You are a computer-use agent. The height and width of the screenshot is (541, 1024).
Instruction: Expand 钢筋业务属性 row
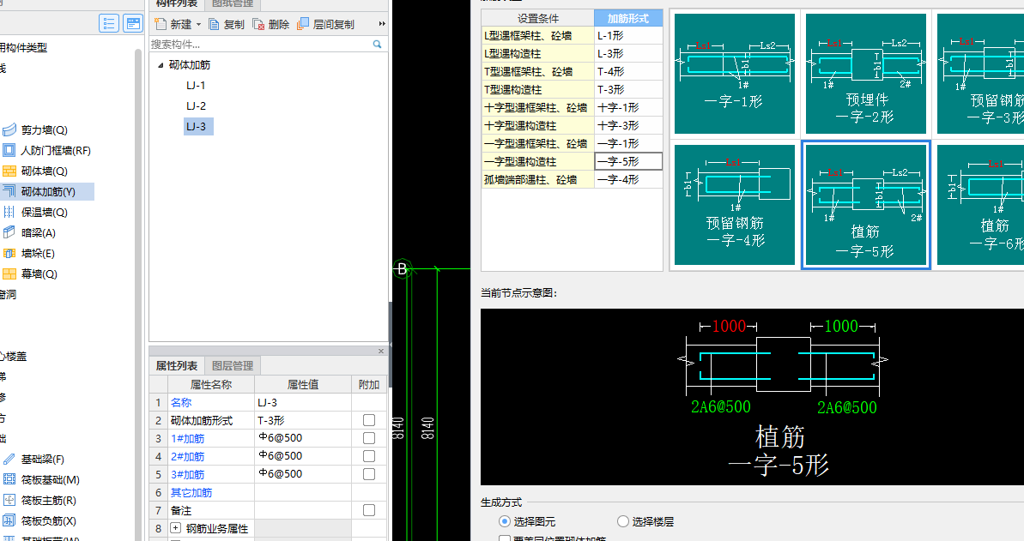coord(176,528)
